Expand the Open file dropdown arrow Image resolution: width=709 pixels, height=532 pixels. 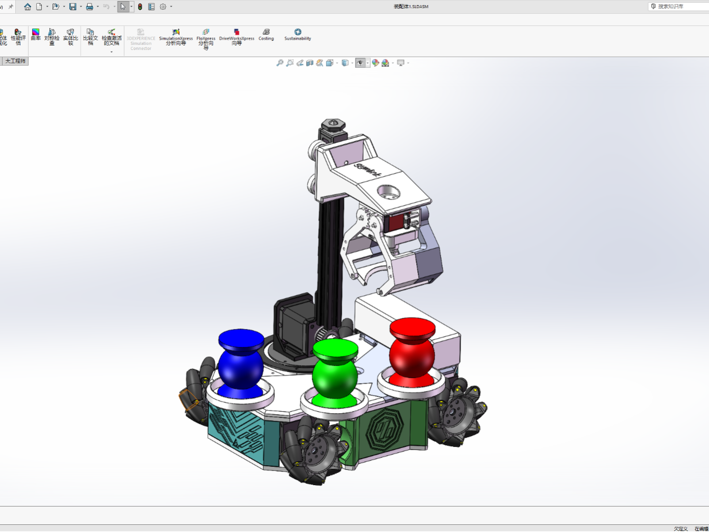tap(64, 7)
